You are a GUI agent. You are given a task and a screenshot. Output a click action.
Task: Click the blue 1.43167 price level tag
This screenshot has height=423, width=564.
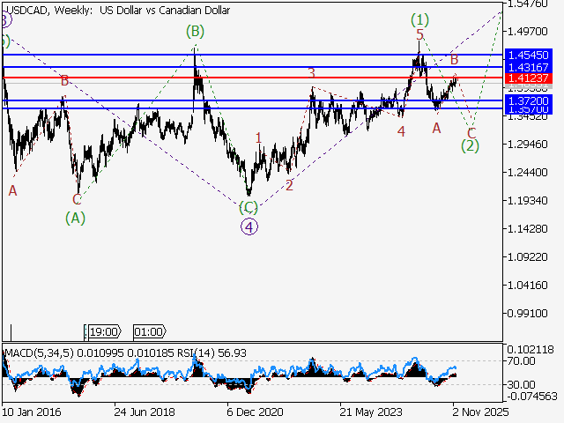[527, 67]
